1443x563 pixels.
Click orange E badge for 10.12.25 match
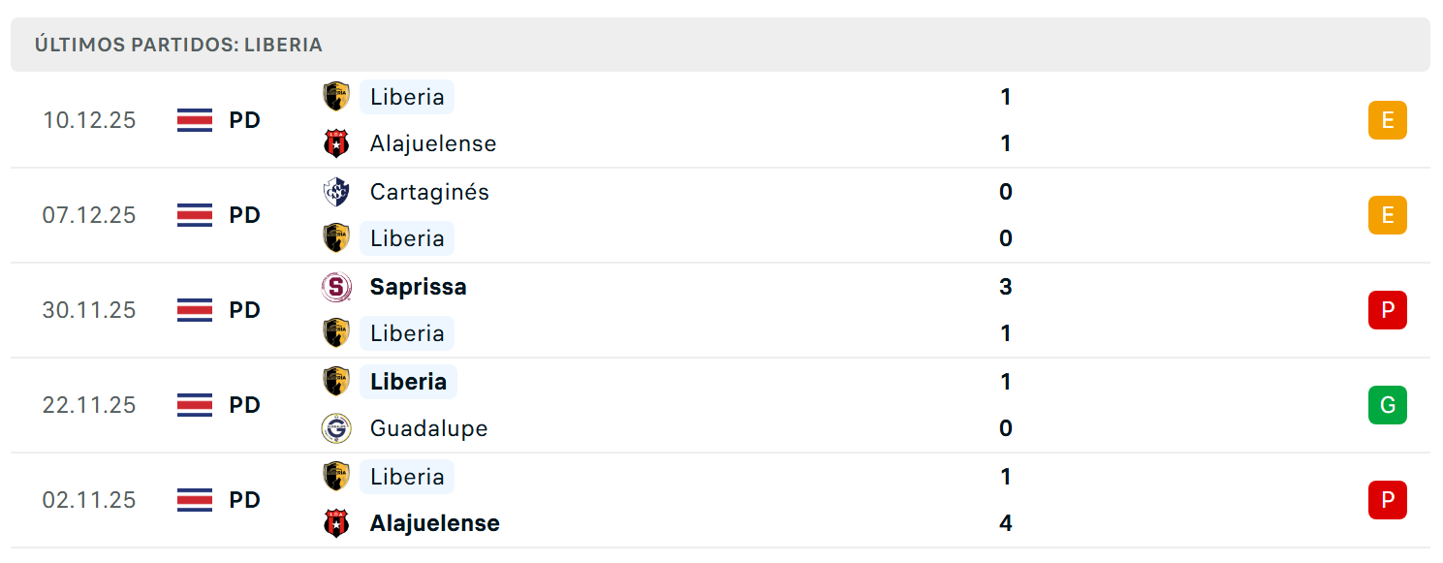1387,120
